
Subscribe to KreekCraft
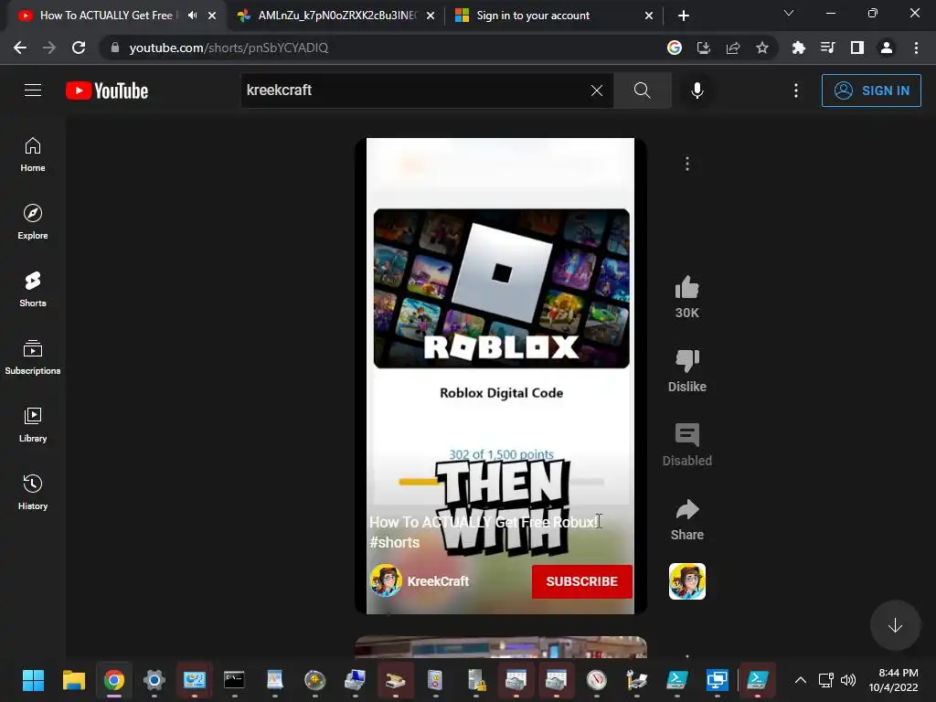coord(581,581)
